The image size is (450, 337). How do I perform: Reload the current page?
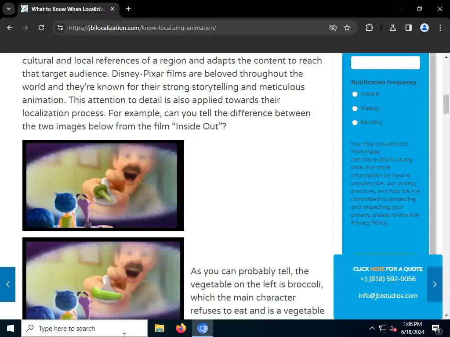[x=41, y=28]
